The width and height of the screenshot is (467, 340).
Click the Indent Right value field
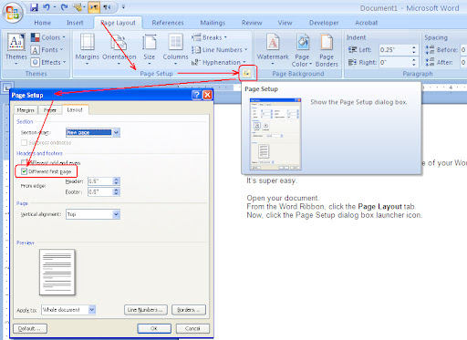tap(395, 62)
